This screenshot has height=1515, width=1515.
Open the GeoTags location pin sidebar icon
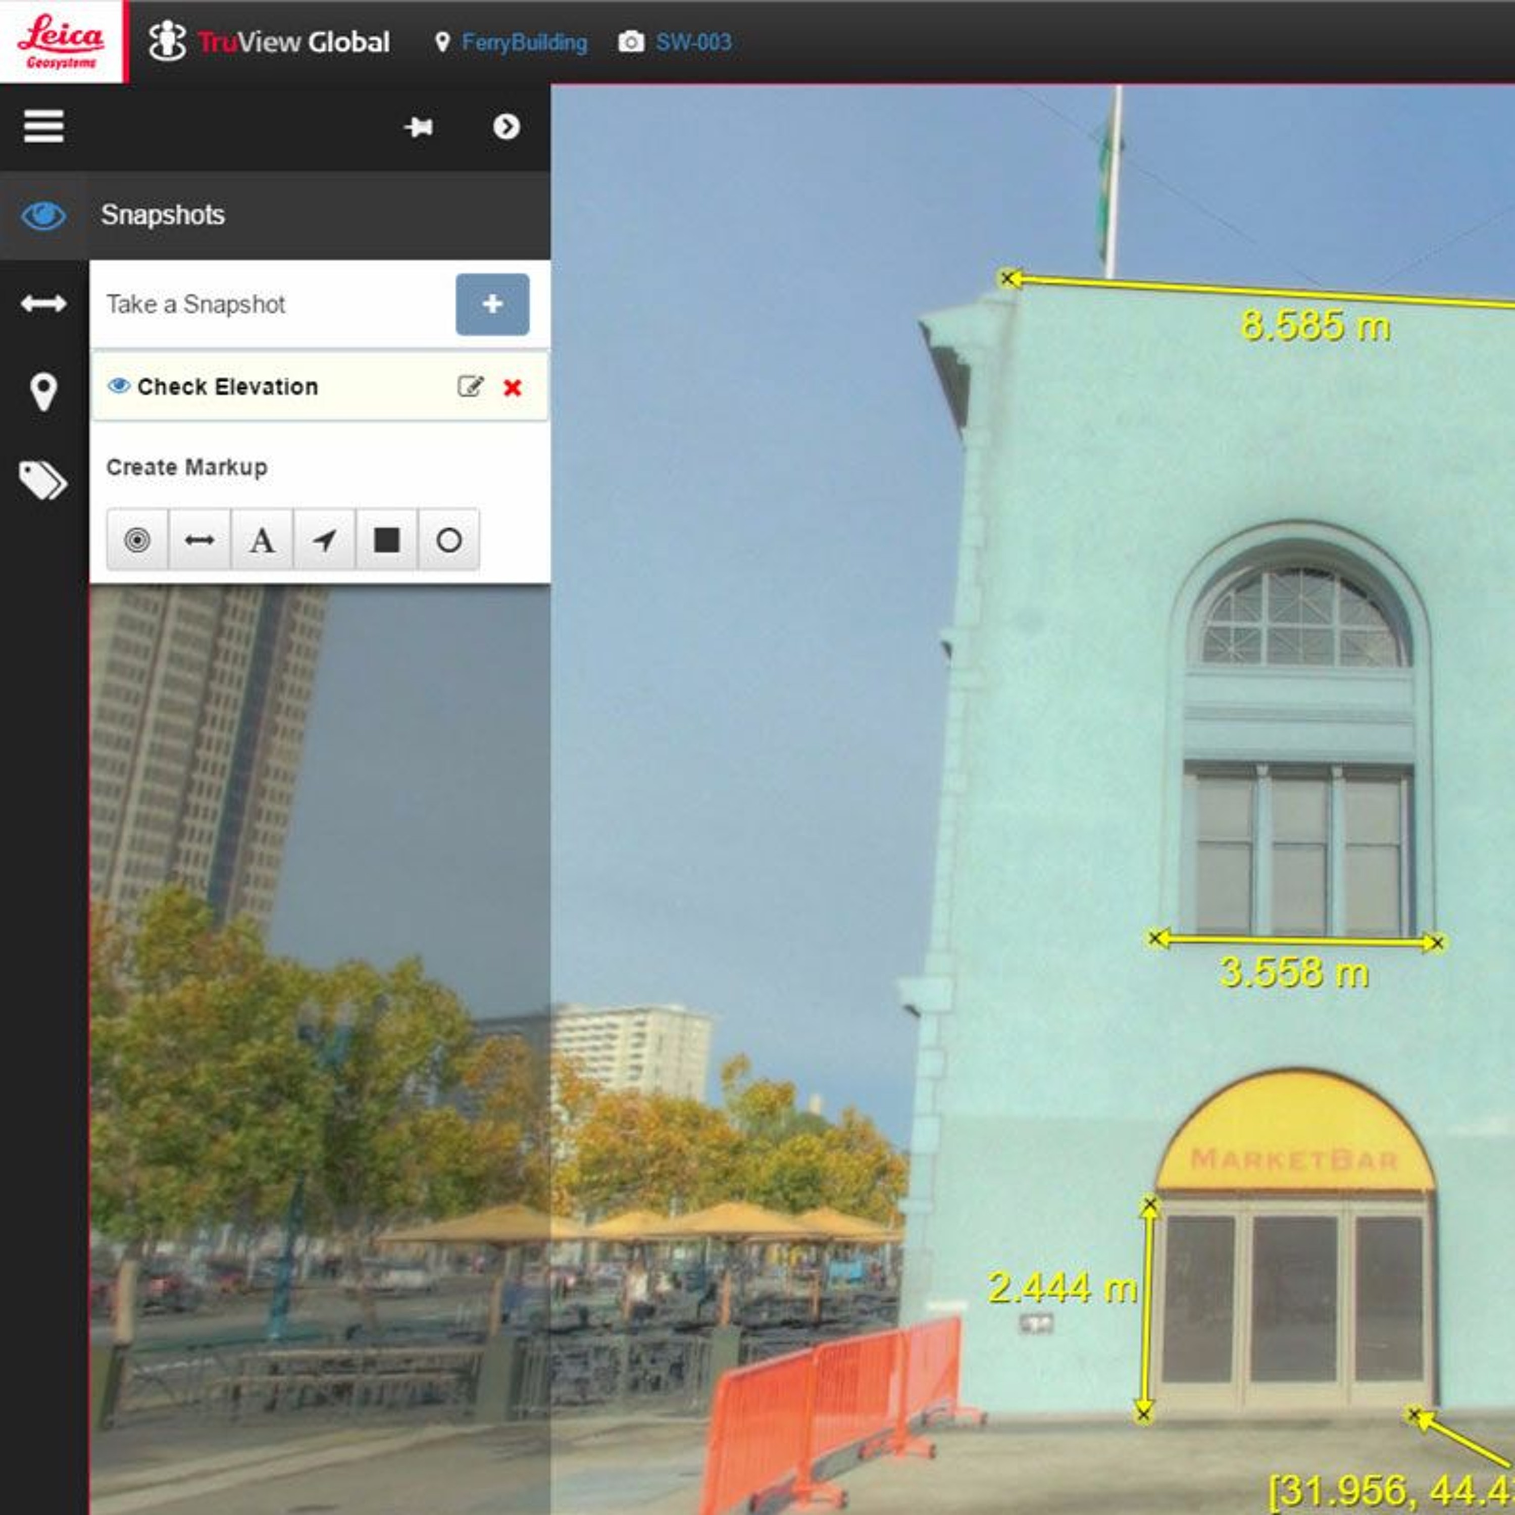43,392
